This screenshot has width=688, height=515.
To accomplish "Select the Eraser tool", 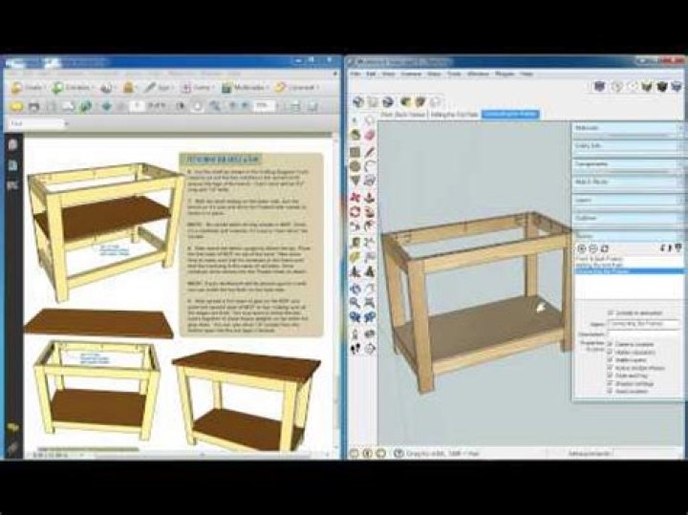I will click(370, 135).
